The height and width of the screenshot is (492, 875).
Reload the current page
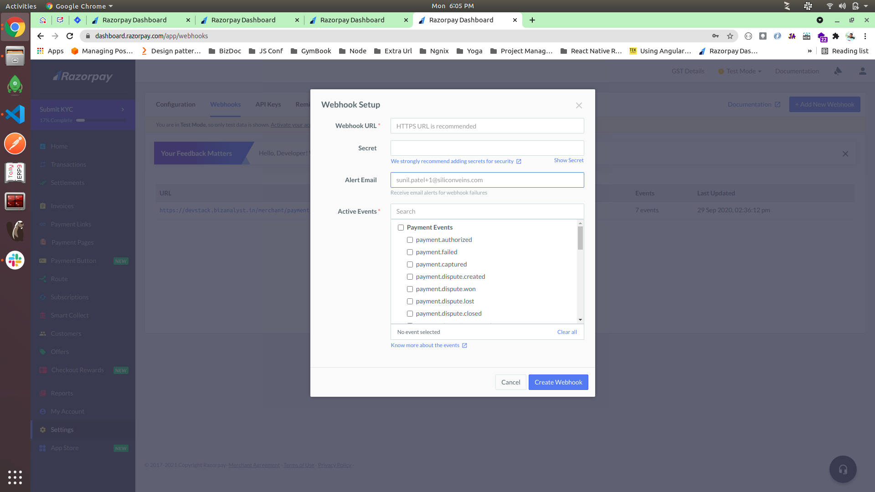coord(70,36)
